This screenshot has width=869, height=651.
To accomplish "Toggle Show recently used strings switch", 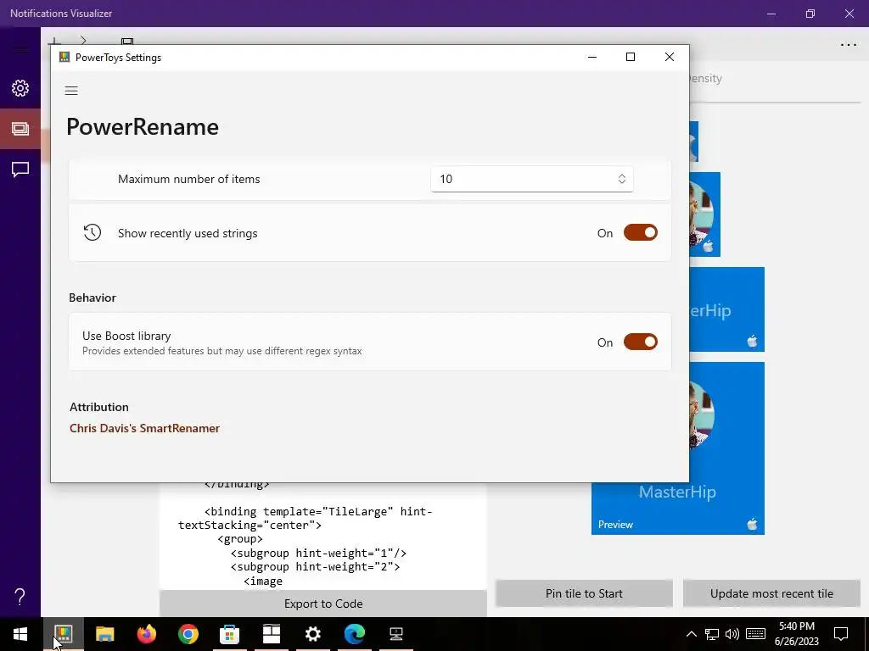I will [x=640, y=233].
